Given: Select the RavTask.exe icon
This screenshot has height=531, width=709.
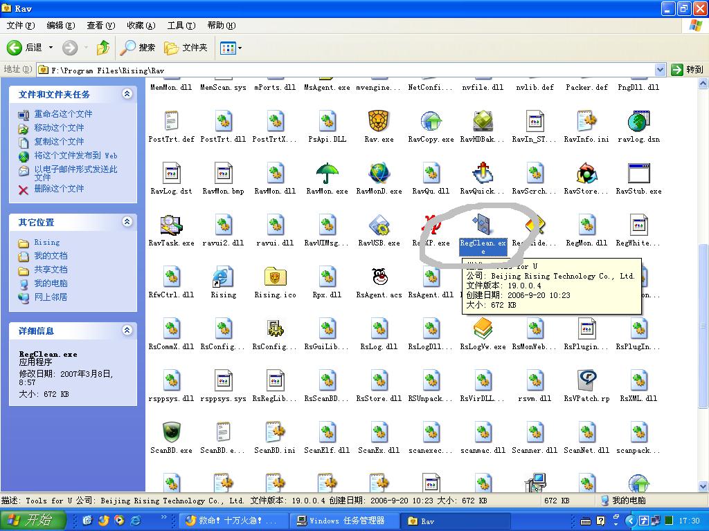Looking at the screenshot, I should [172, 225].
